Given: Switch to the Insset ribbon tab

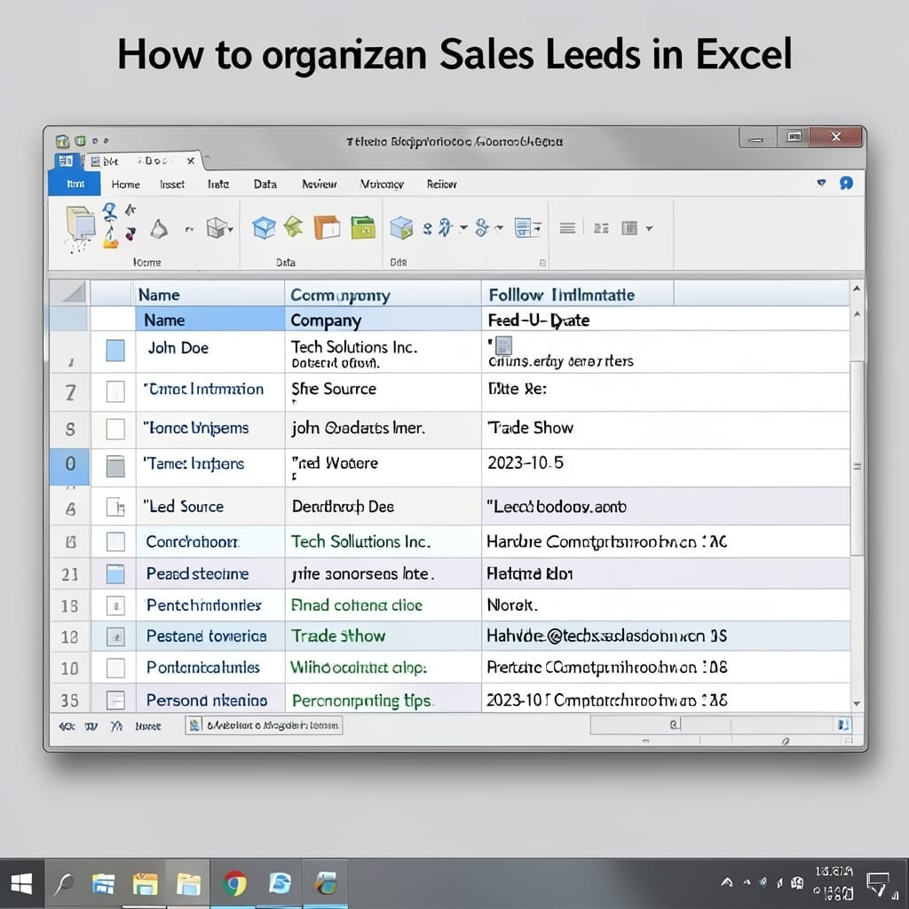Looking at the screenshot, I should pos(172,185).
